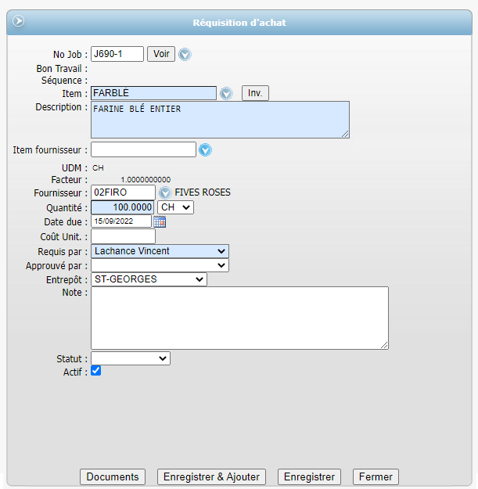Open the Item lookup arrow icon
The image size is (478, 489).
pos(226,94)
